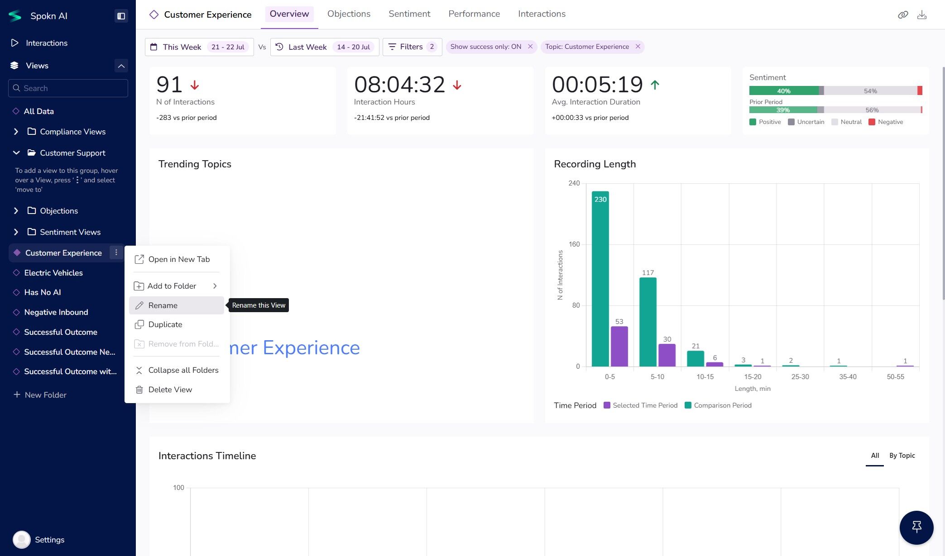
Task: Expand the Compliance Views folder
Action: (x=16, y=132)
